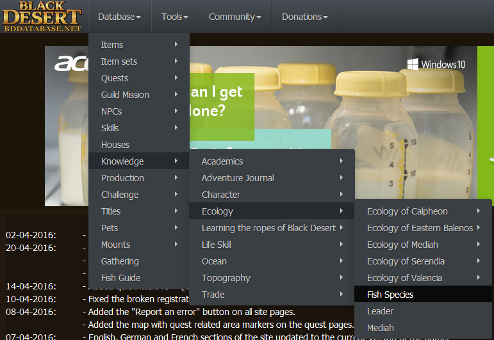Expand the arrow beside Academics
Screen dimensions: 494x340
(342, 161)
